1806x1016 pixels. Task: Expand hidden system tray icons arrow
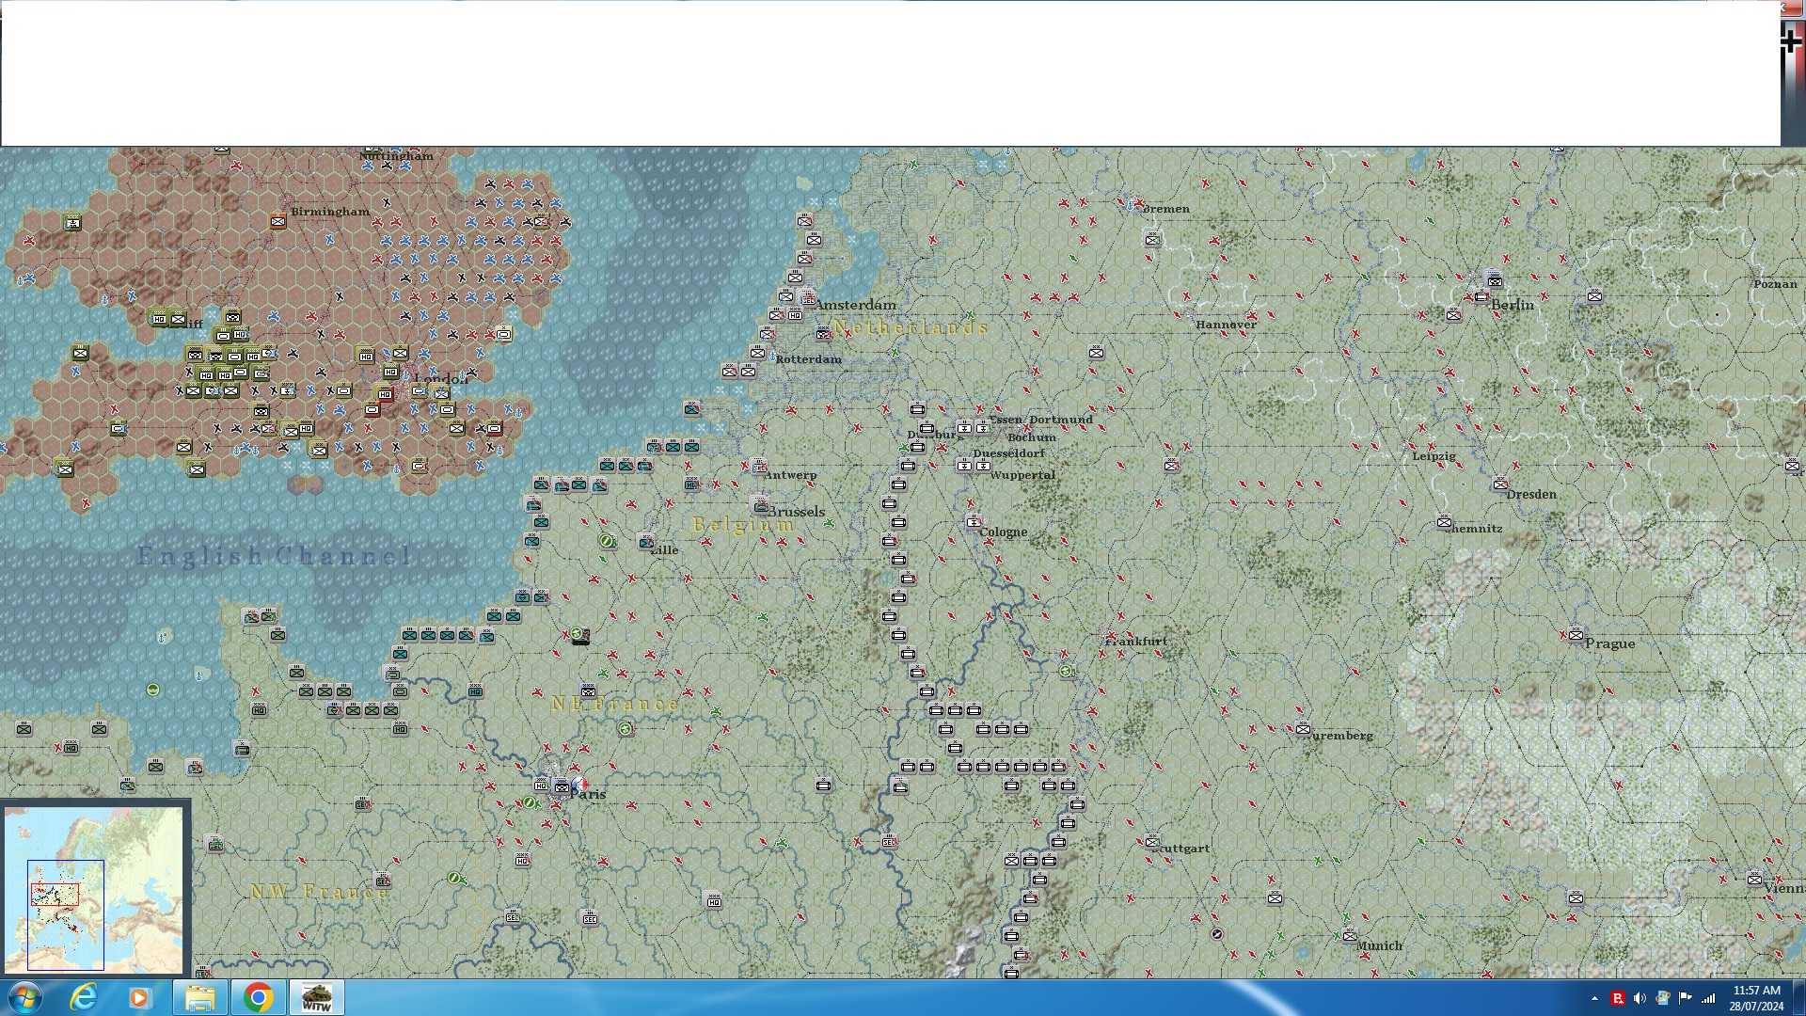(x=1594, y=998)
